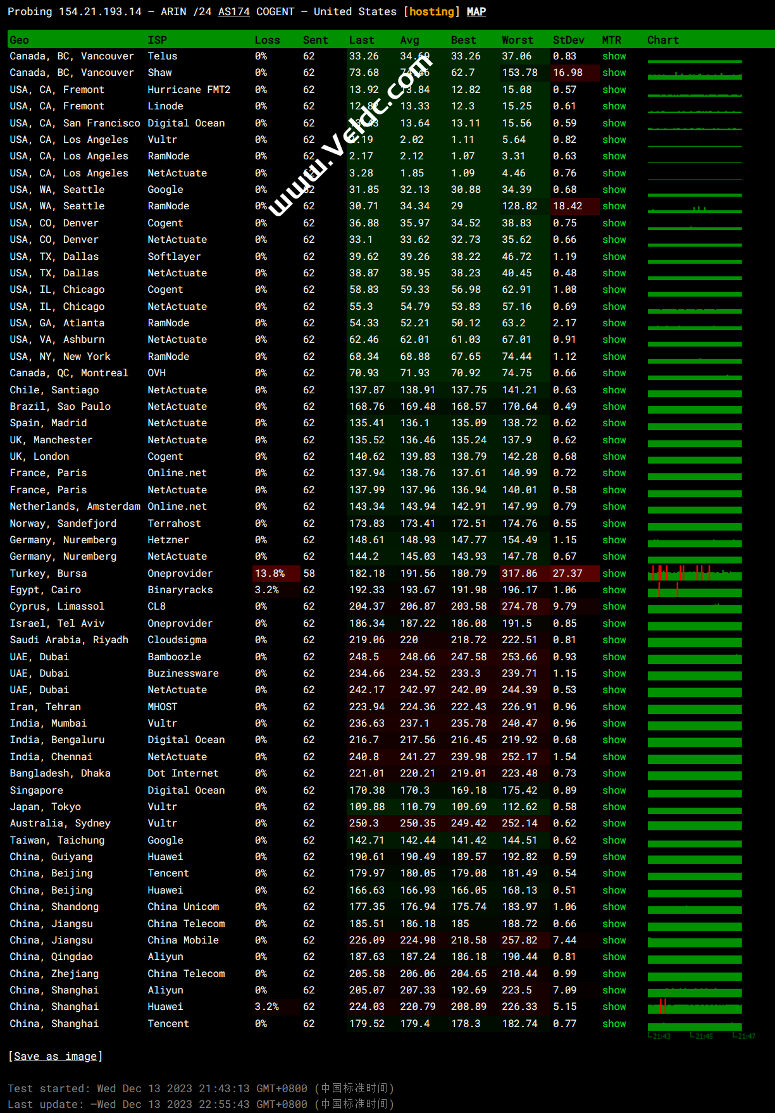775x1113 pixels.
Task: Show MTR for Vancouver Shaw row
Action: point(614,73)
